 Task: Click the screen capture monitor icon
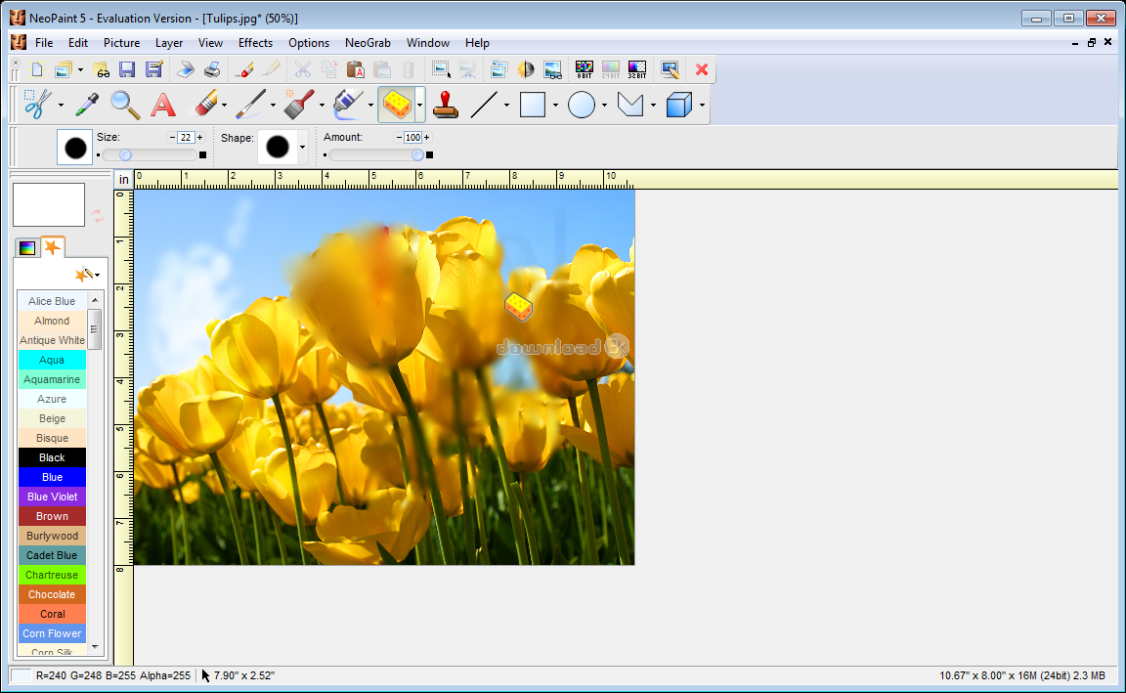pyautogui.click(x=670, y=69)
